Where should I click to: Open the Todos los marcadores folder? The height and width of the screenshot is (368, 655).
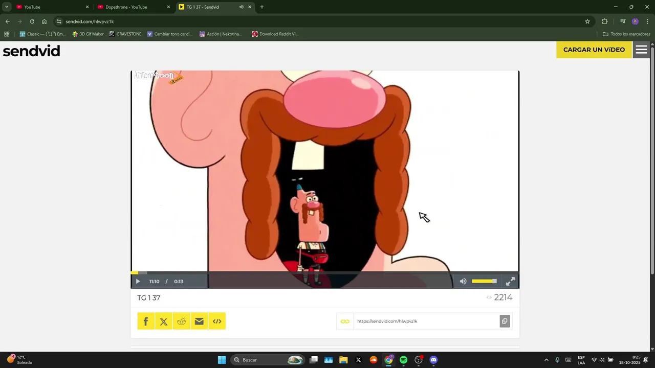pos(626,34)
